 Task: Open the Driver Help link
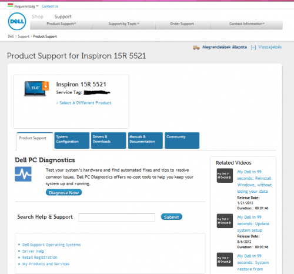(x=33, y=251)
